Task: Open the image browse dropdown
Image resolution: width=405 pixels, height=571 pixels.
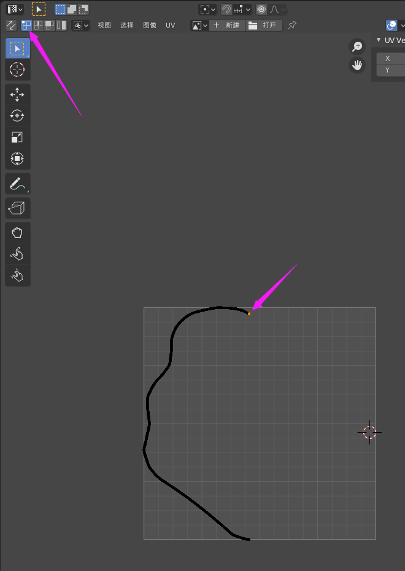Action: (x=199, y=25)
